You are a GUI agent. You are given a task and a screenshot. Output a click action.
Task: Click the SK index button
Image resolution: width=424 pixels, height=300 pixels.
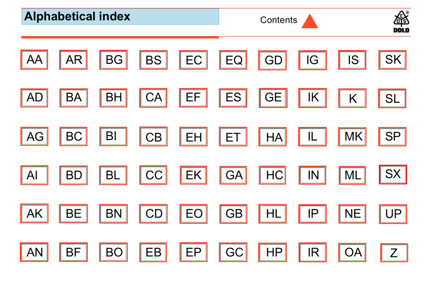[x=393, y=60]
